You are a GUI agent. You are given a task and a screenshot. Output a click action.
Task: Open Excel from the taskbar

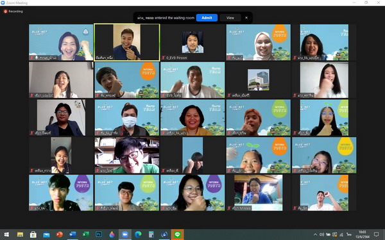pyautogui.click(x=86, y=234)
